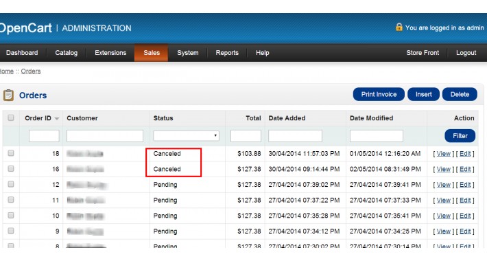
Task: Sort by the Status column header
Action: (x=163, y=118)
